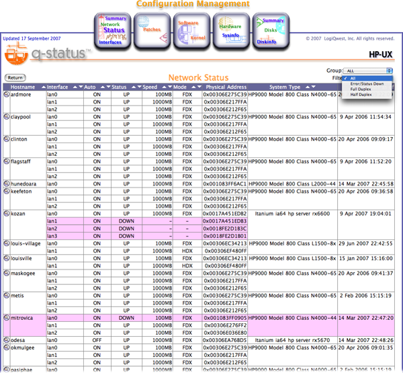
Task: Click the magnifier icon beside clinton
Action: (7, 139)
